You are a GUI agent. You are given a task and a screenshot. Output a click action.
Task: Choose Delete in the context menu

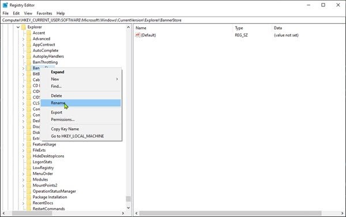(x=81, y=96)
